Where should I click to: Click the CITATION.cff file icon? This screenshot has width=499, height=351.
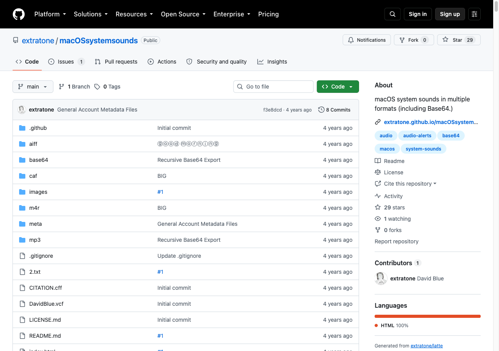(22, 288)
